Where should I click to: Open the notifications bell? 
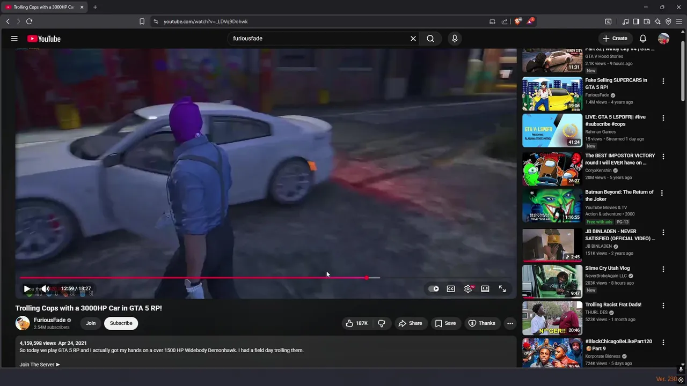tap(643, 39)
